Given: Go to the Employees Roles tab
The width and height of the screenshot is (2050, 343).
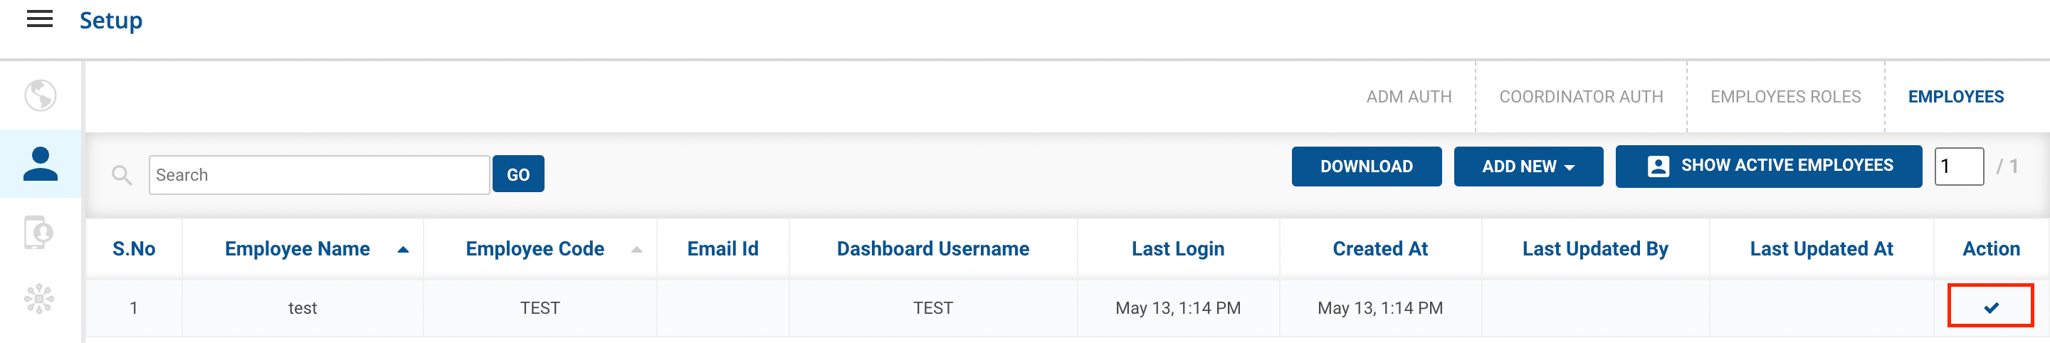Looking at the screenshot, I should [x=1785, y=97].
